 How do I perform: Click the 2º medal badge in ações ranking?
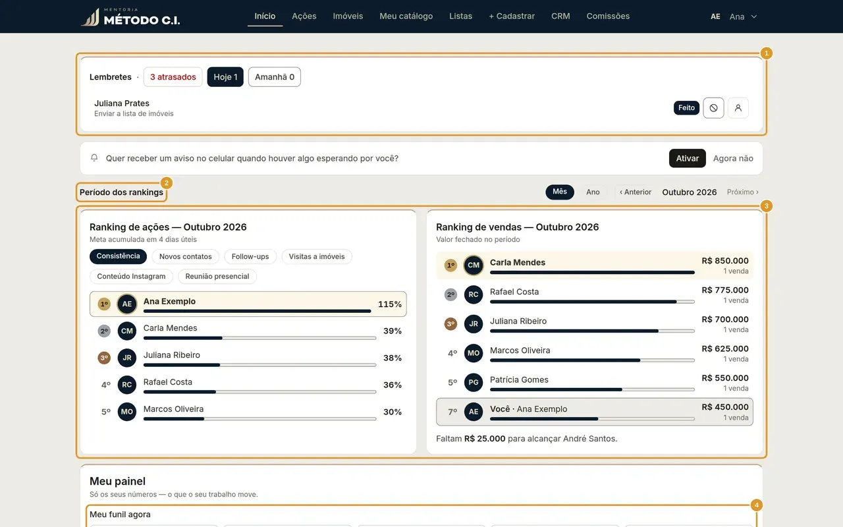coord(104,331)
